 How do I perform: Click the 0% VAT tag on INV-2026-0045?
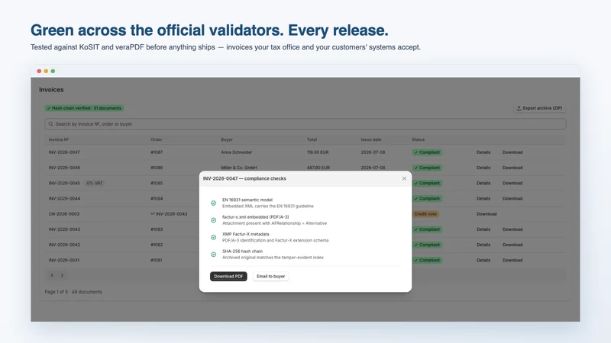[95, 183]
